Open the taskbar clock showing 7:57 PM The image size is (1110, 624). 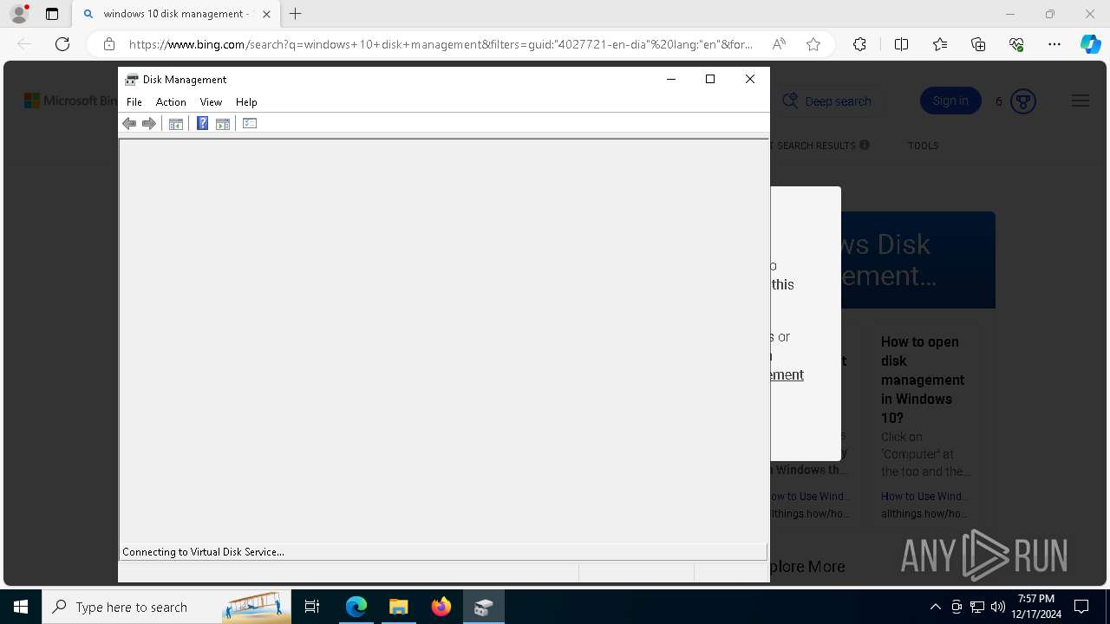tap(1036, 607)
